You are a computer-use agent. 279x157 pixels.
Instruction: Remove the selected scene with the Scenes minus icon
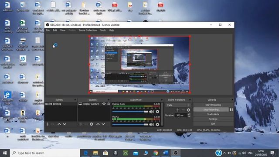coord(53,124)
